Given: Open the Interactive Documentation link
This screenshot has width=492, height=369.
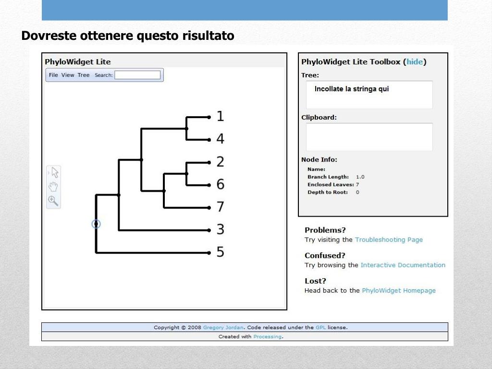Looking at the screenshot, I should tap(403, 265).
